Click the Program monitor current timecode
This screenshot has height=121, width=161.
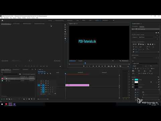[72, 61]
